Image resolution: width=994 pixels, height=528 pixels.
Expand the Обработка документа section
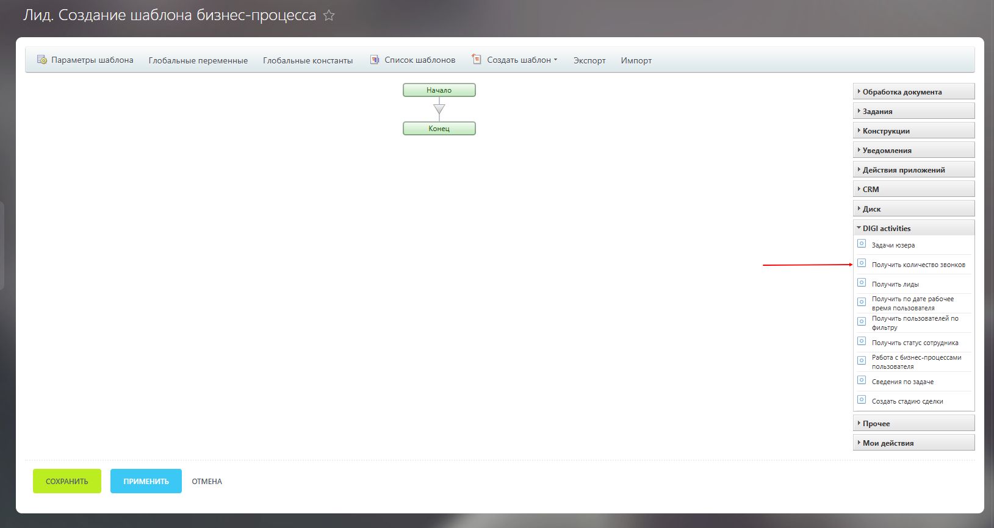(x=913, y=91)
